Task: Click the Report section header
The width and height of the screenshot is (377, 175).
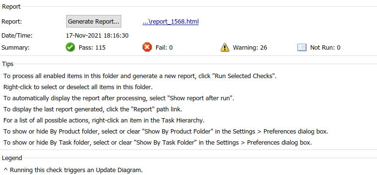Action: click(11, 7)
